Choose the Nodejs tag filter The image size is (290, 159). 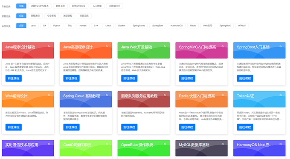pos(83,26)
